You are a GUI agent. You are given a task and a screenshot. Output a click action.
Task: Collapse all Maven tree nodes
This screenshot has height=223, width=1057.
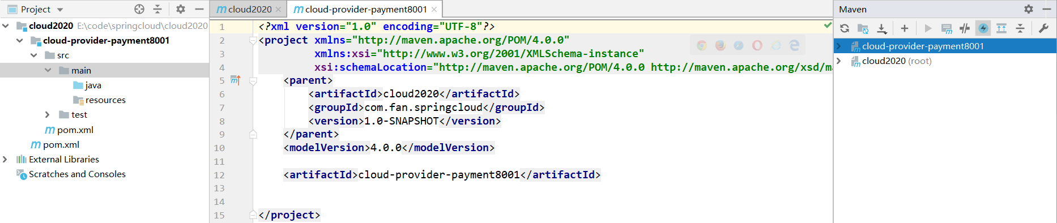(x=1020, y=28)
